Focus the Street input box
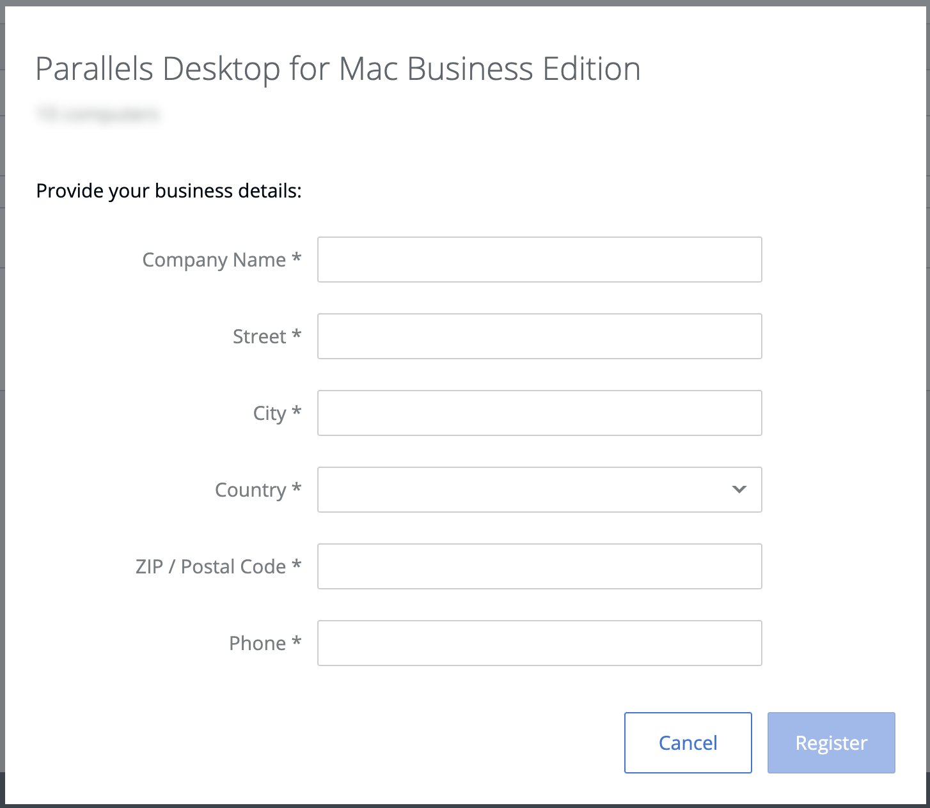The width and height of the screenshot is (930, 808). (x=539, y=336)
